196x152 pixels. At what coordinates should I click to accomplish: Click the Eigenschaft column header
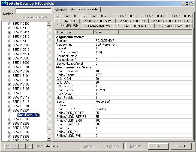(x=74, y=32)
